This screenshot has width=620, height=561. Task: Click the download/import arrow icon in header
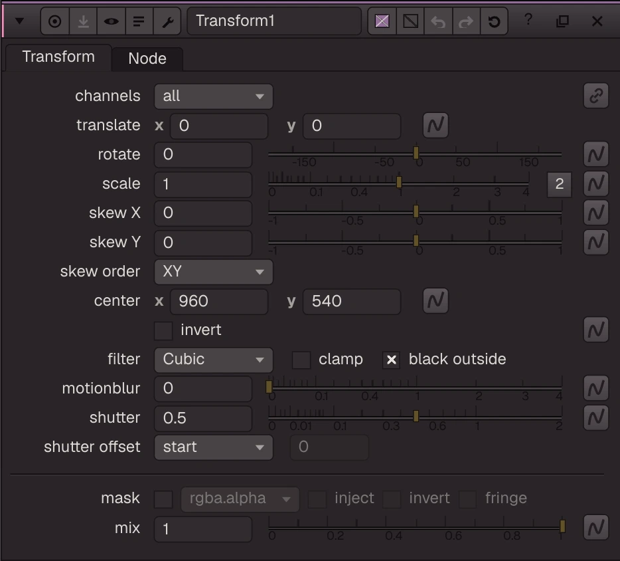click(x=83, y=21)
